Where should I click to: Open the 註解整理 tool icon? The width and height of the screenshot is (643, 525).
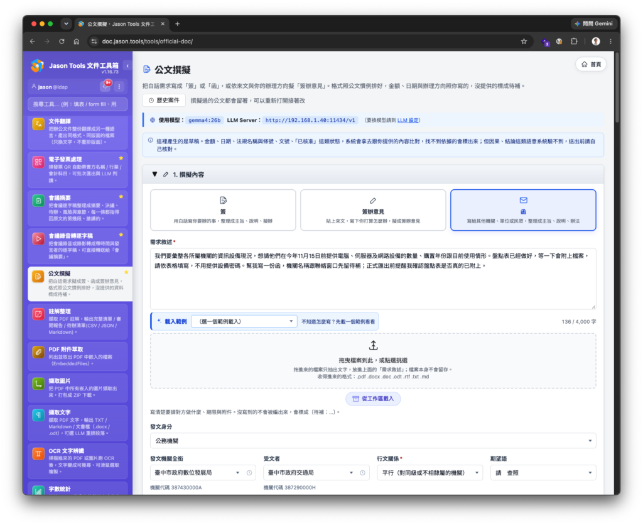click(x=38, y=314)
